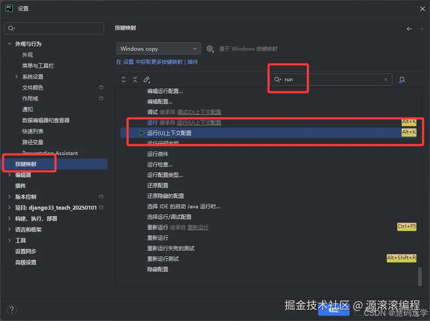
Task: Click the magnifier icon in settings search box
Action: tap(11, 28)
